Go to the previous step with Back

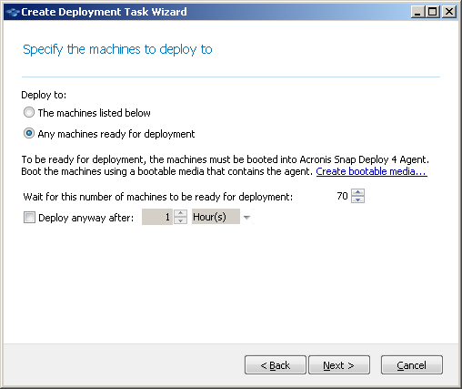(276, 365)
